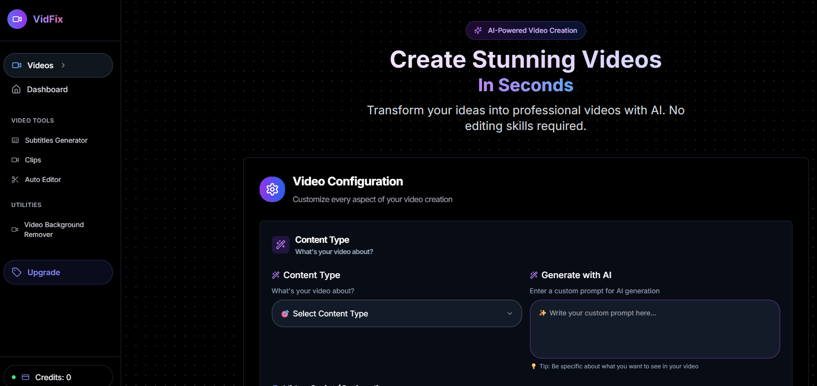Click the Credits card icon
The height and width of the screenshot is (386, 817).
pos(26,377)
